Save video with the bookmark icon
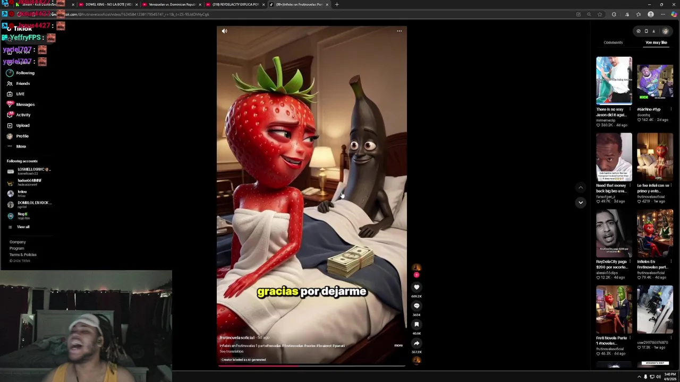 pyautogui.click(x=416, y=324)
